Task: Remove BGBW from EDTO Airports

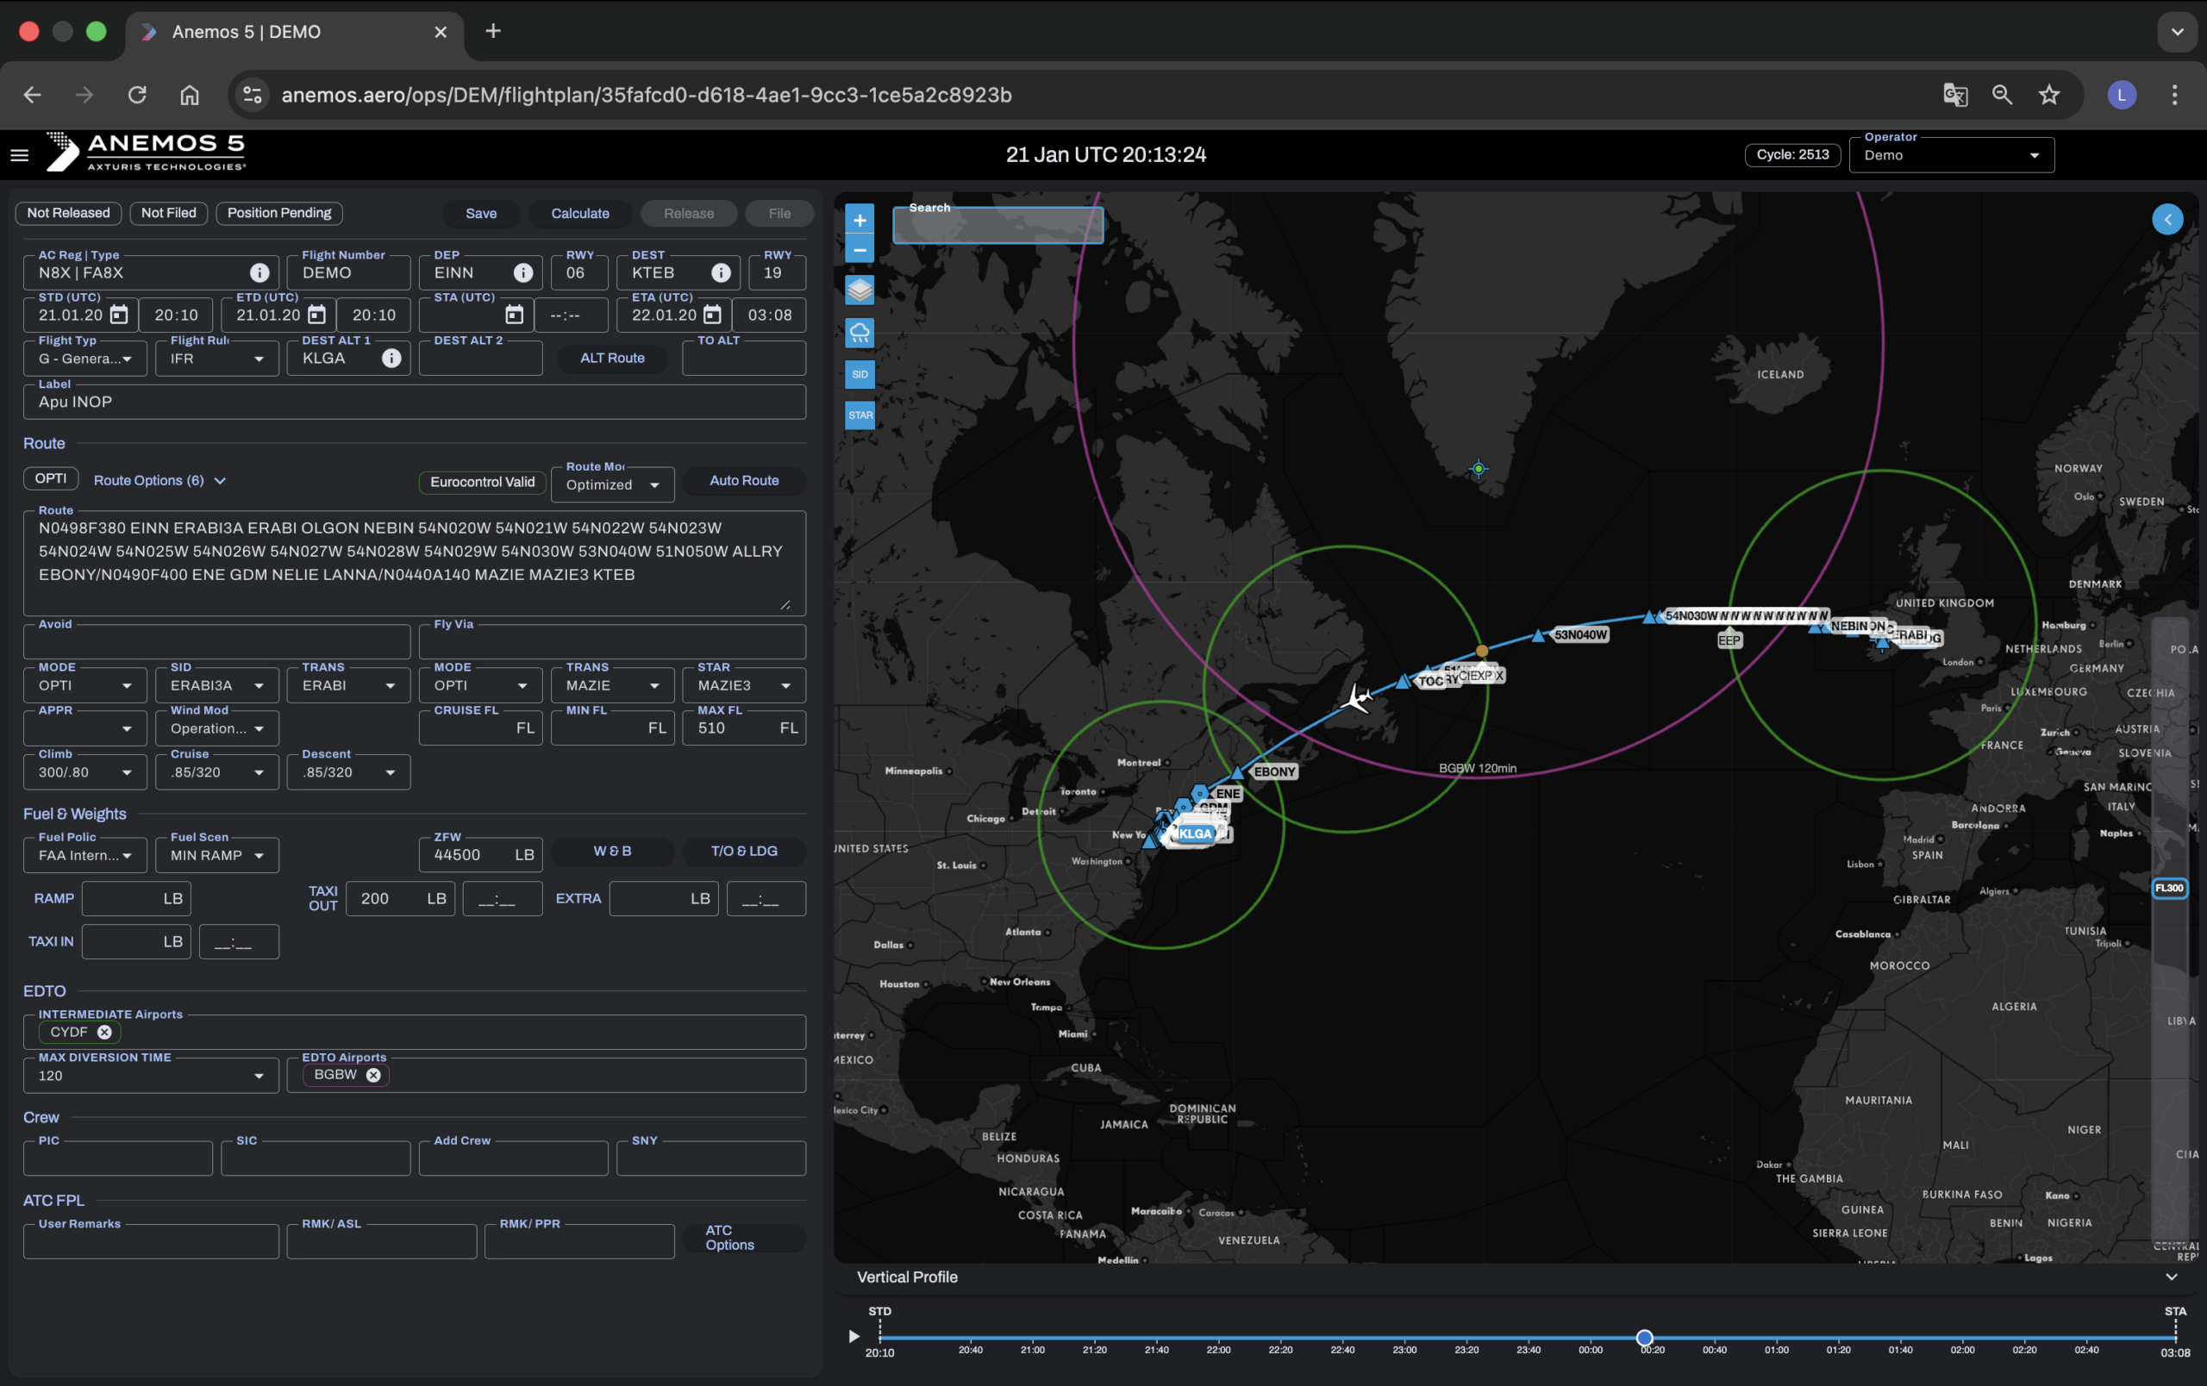Action: (373, 1076)
